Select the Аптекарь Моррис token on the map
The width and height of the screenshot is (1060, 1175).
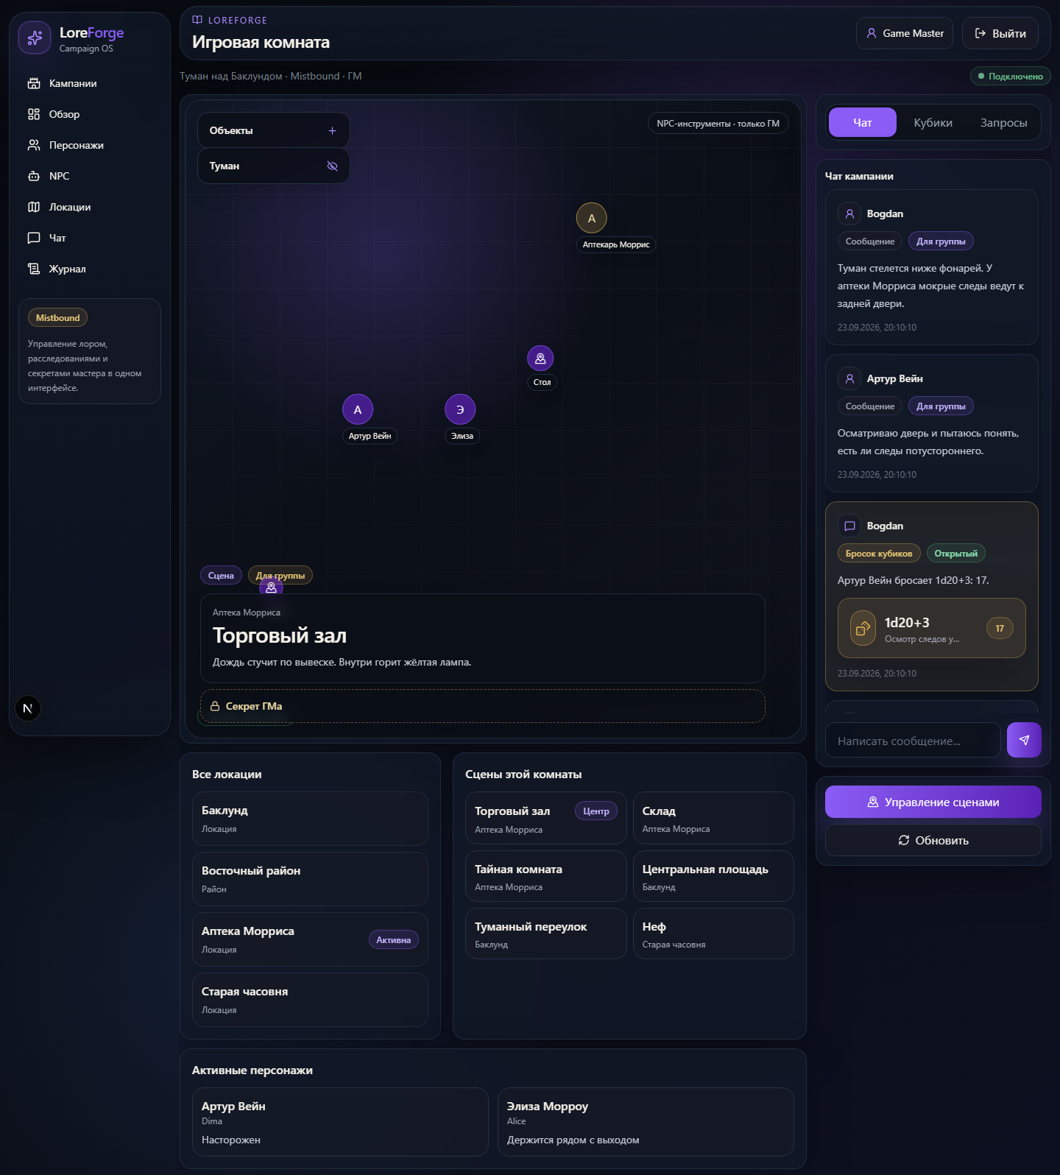(591, 218)
